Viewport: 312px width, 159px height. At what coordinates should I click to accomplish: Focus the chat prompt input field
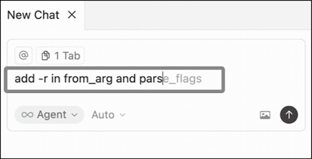[x=115, y=80]
